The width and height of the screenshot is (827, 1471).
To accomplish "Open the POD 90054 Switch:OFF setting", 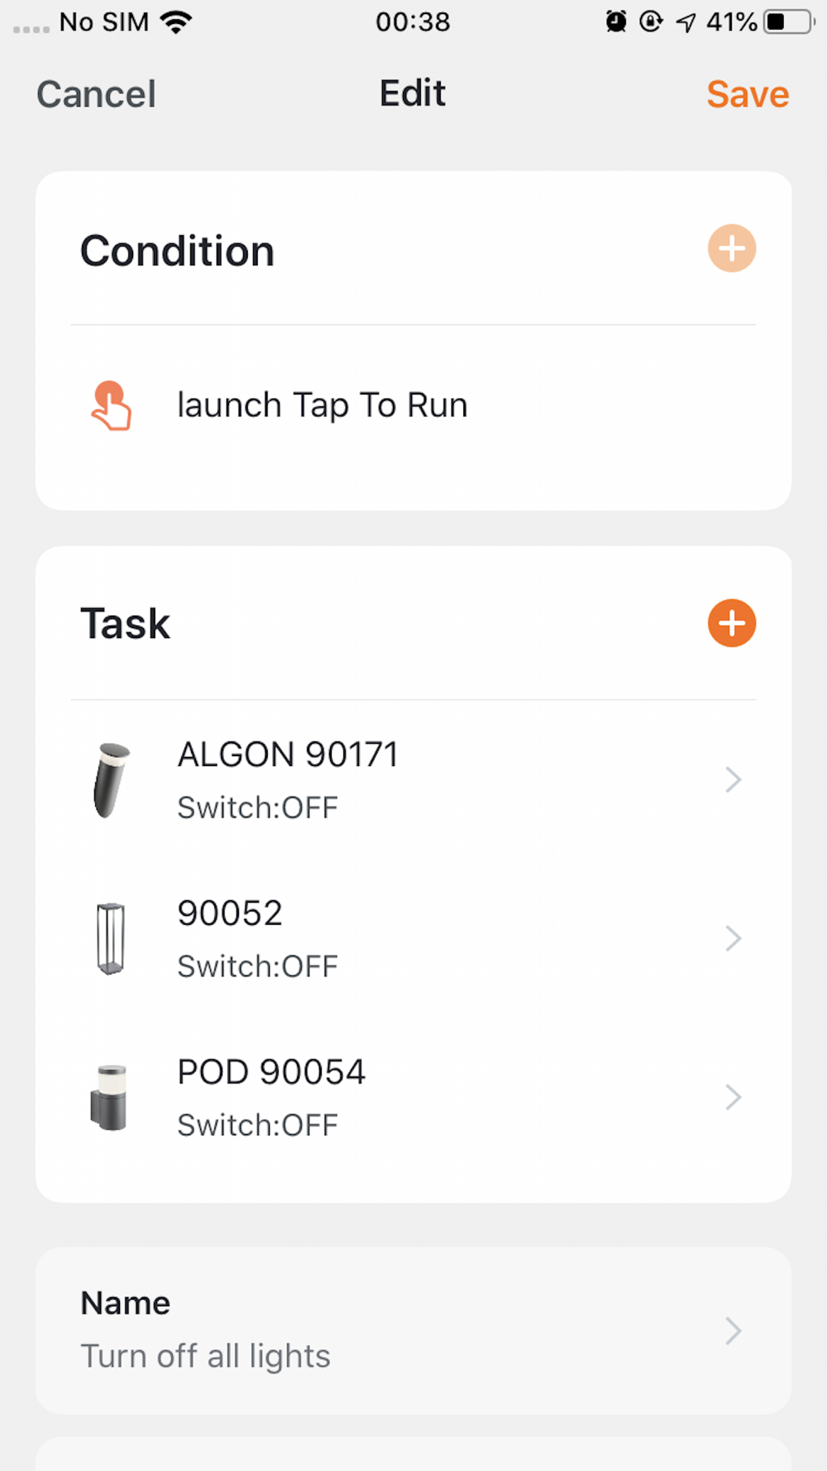I will tap(258, 1125).
